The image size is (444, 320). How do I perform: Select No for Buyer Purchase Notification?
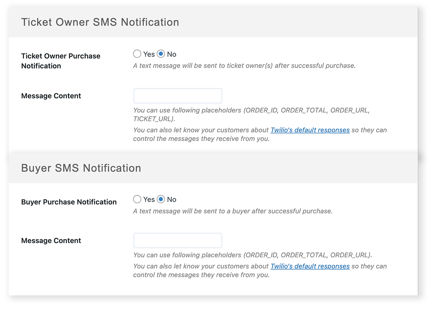tap(160, 199)
